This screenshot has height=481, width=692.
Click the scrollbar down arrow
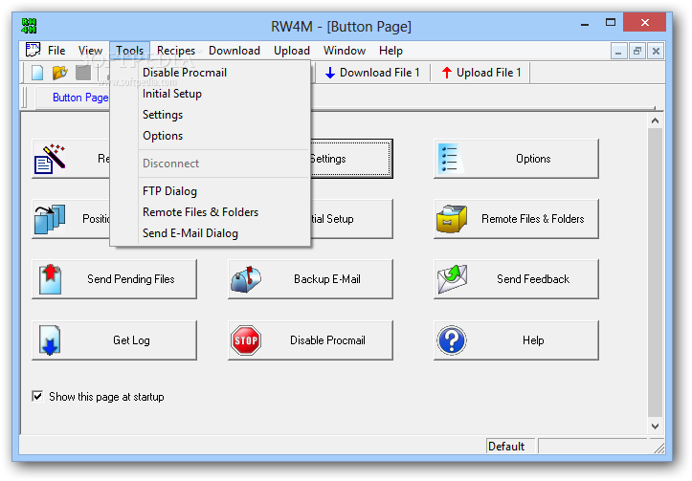tap(655, 426)
